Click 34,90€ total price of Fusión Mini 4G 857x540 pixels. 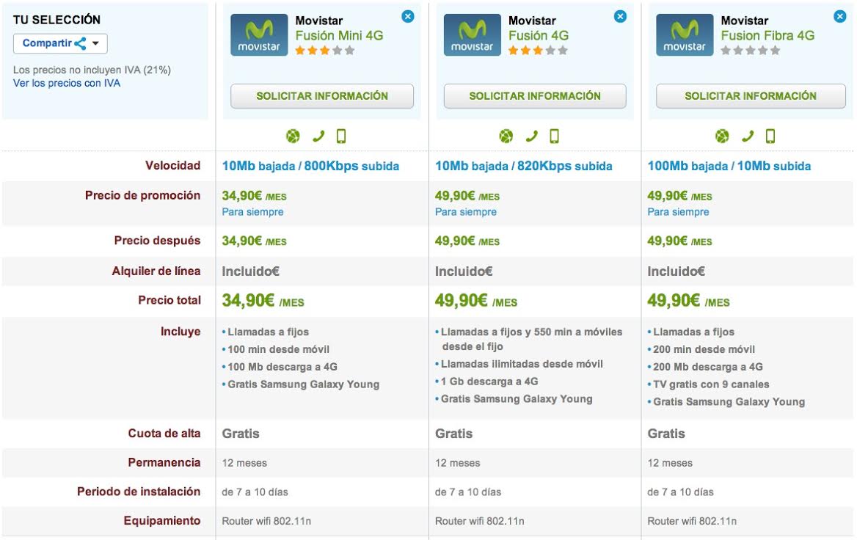(x=263, y=301)
